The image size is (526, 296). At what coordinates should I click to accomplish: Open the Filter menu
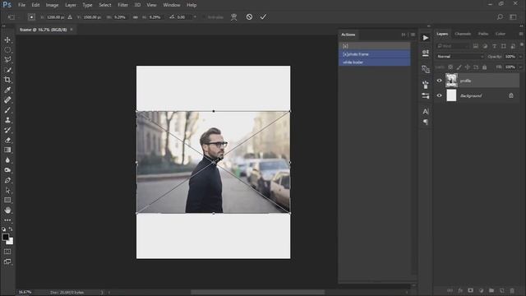[x=122, y=5]
